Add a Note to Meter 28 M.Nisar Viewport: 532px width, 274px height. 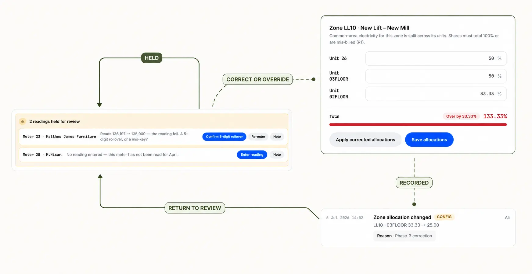[277, 154]
